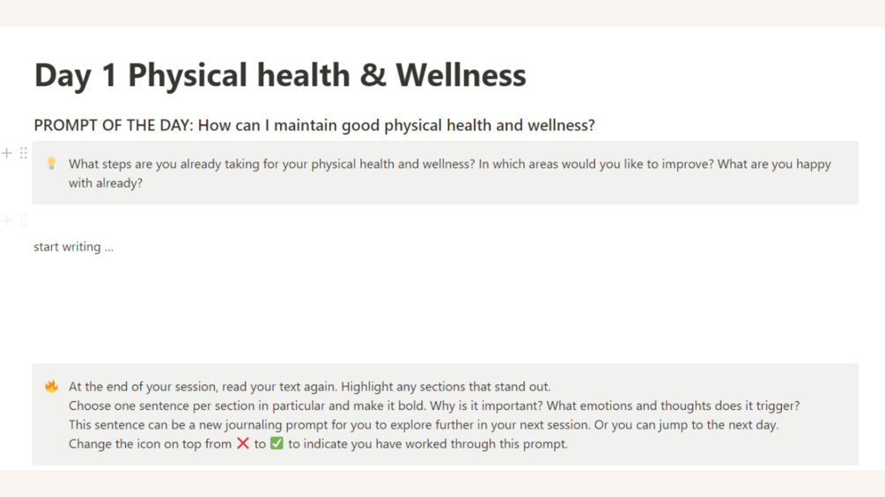Click the PROMPT OF THE DAY heading

[x=313, y=125]
